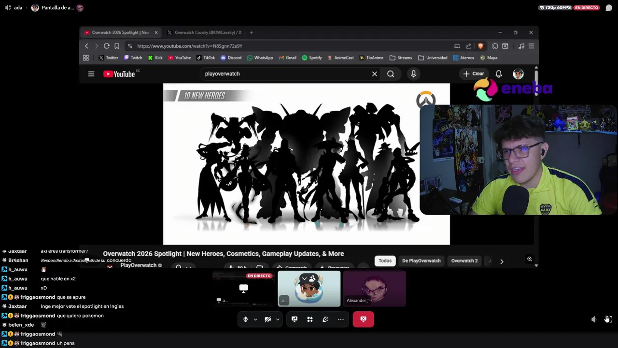Toggle the camera in call bar

(x=268, y=319)
